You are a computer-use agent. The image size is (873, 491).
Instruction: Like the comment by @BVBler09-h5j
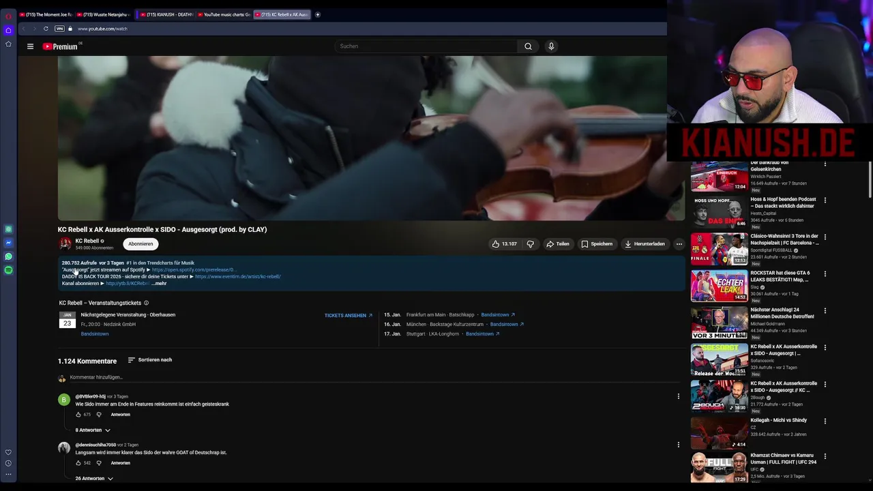click(78, 415)
